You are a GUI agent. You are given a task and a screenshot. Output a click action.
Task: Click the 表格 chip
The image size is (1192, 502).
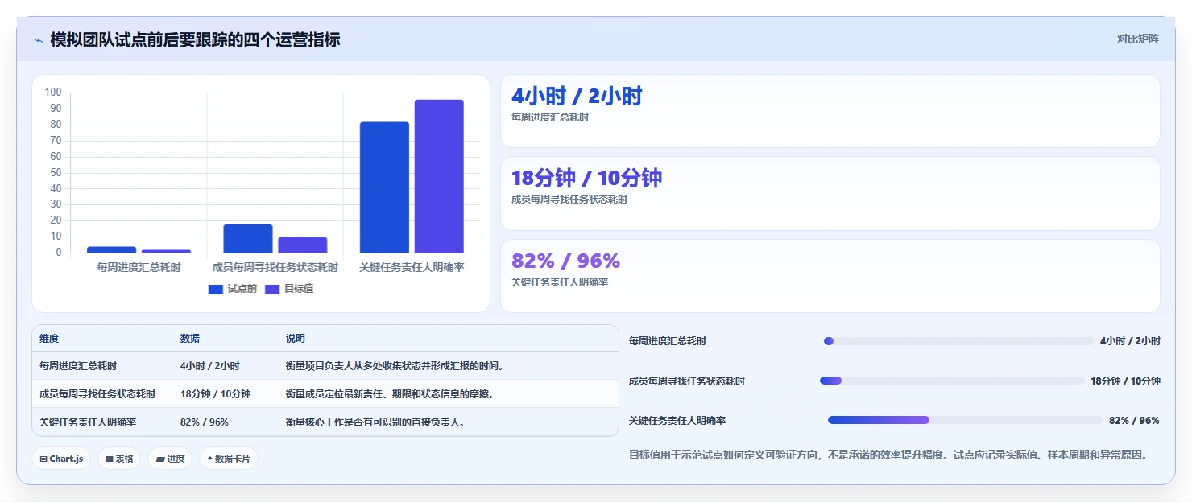click(x=119, y=459)
